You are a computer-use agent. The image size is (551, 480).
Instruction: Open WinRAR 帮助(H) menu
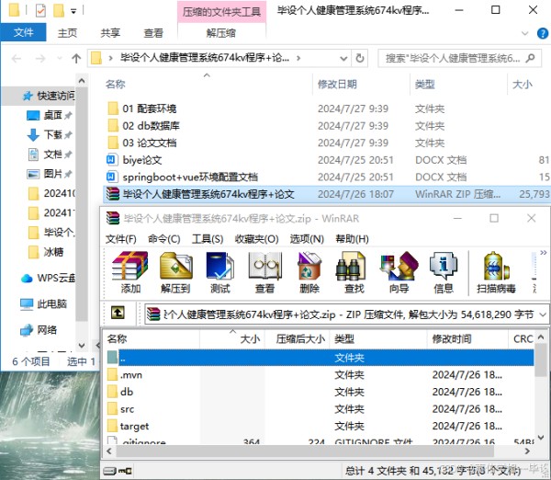(x=352, y=239)
